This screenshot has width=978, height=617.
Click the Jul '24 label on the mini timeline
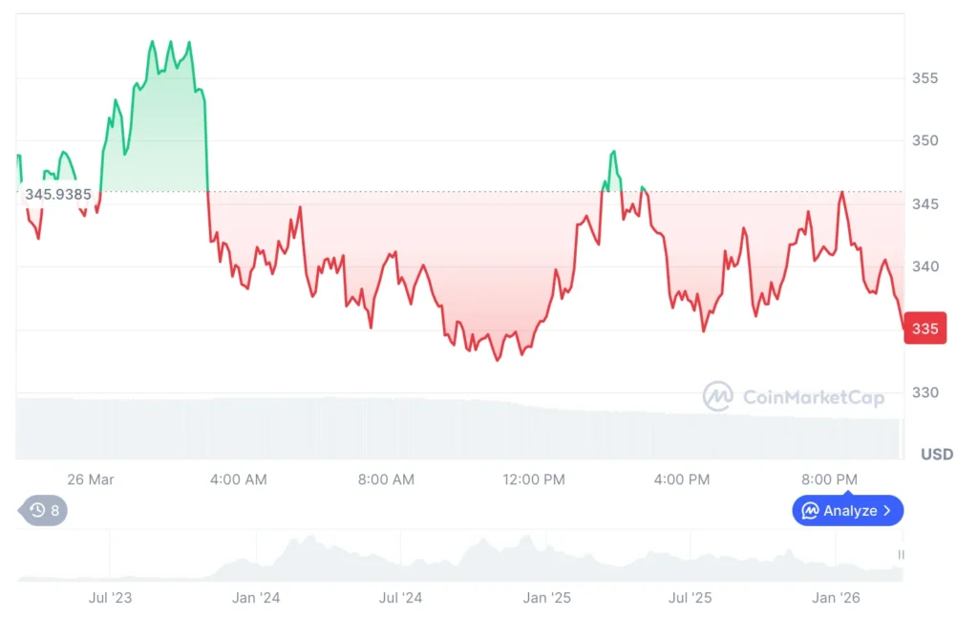coord(400,598)
